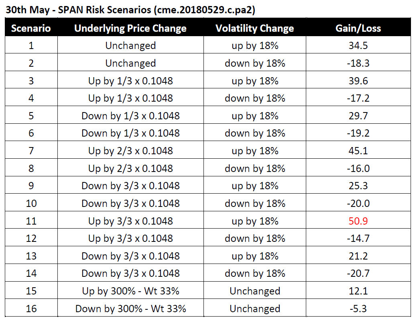
Task: Select the -18.3 loss value
Action: point(358,63)
